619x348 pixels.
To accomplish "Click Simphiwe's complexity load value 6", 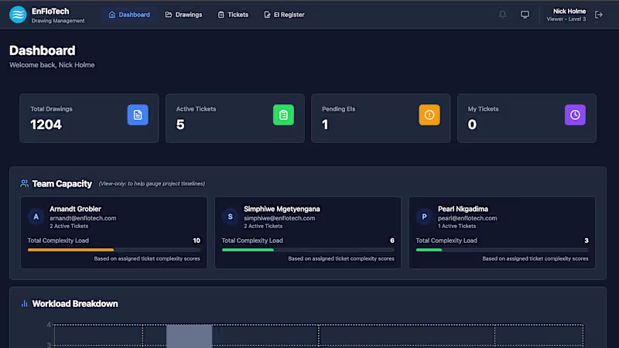I will click(392, 241).
